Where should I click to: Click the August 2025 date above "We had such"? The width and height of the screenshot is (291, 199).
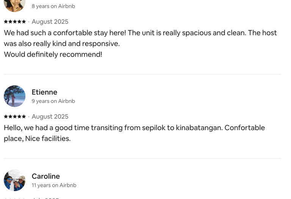[x=50, y=22]
